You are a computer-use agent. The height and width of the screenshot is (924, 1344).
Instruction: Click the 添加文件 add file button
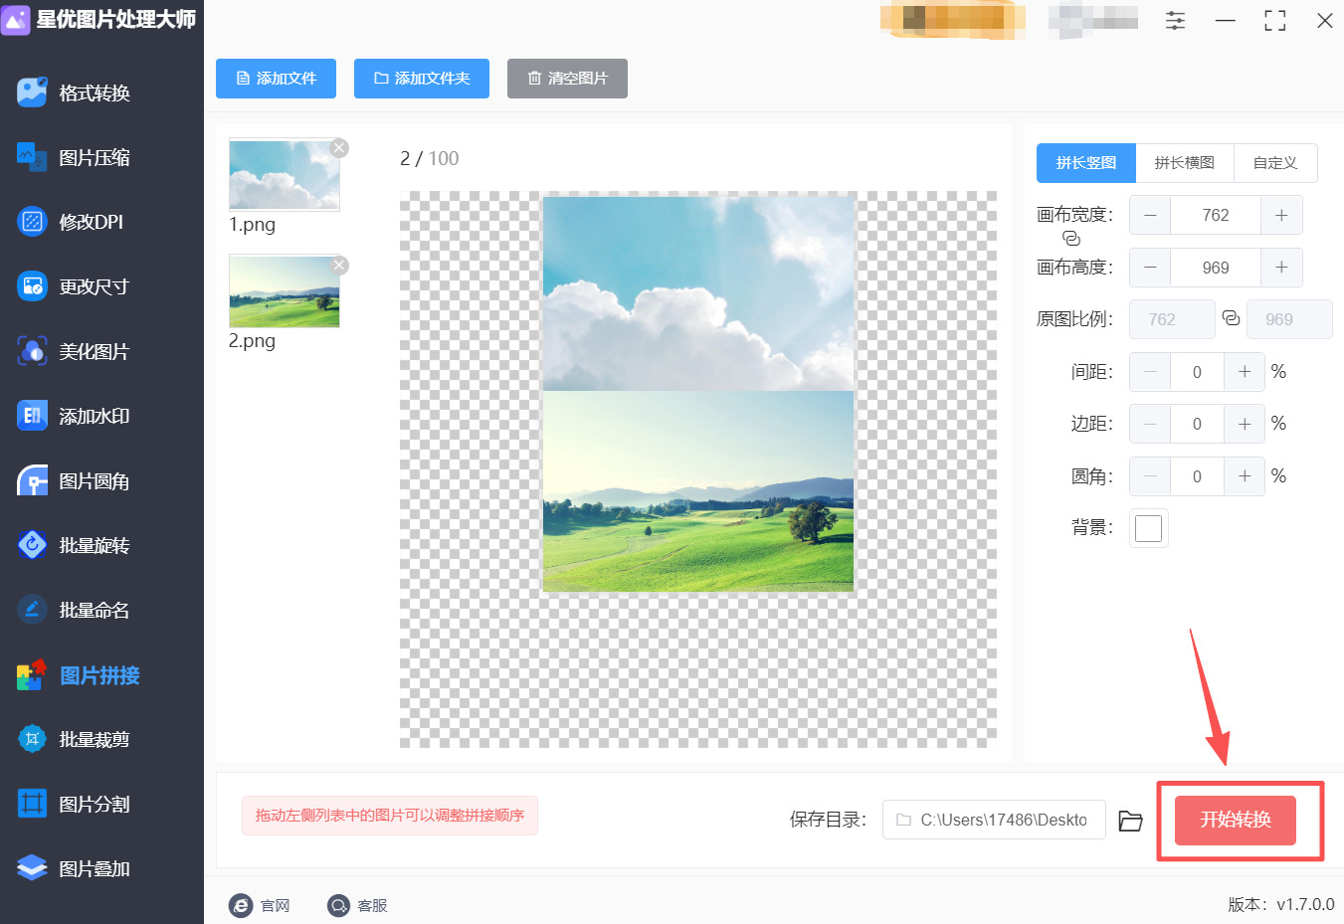(x=276, y=79)
